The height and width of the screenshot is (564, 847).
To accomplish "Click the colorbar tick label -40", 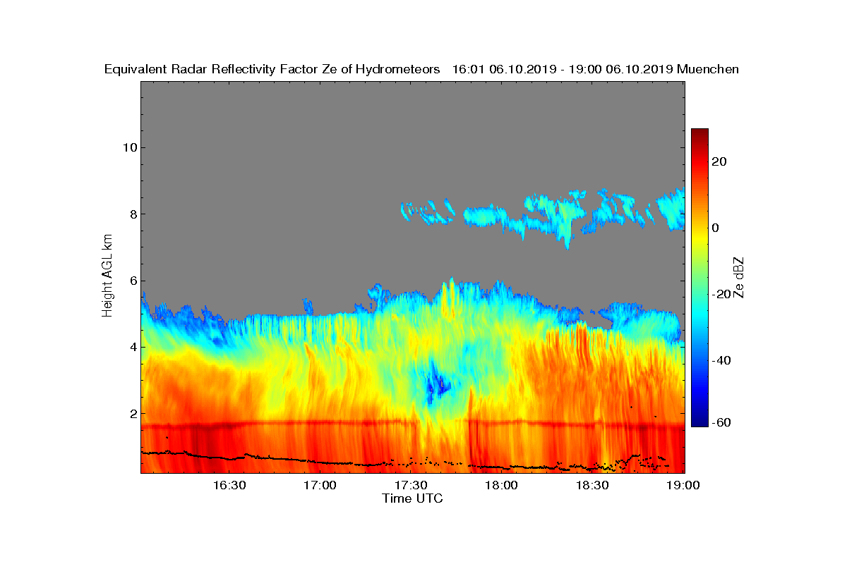I will click(721, 360).
